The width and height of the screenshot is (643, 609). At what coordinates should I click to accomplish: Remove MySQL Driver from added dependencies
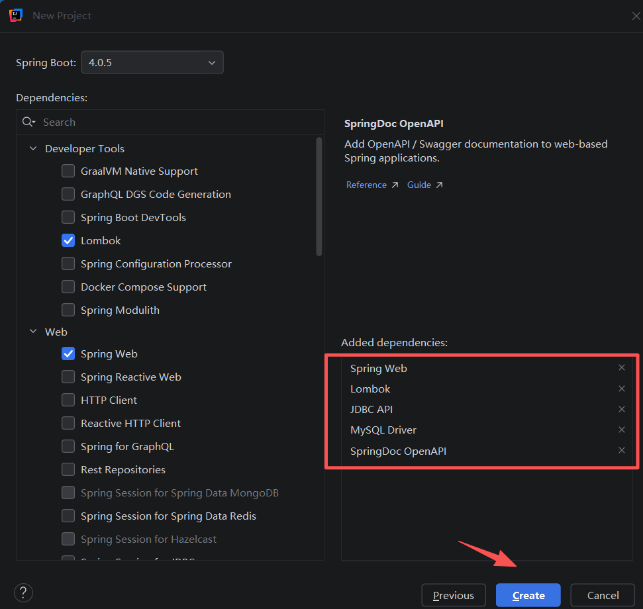coord(622,430)
